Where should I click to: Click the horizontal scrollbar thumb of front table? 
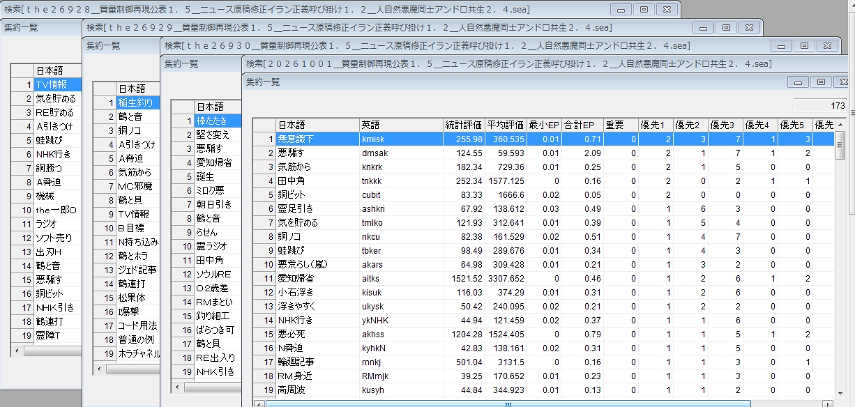point(508,404)
